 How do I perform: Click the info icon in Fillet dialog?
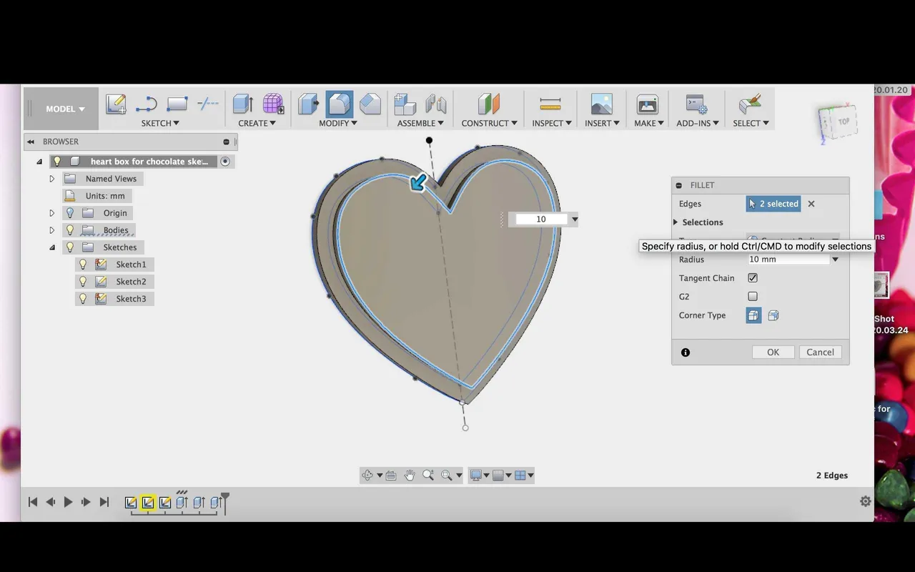coord(686,352)
